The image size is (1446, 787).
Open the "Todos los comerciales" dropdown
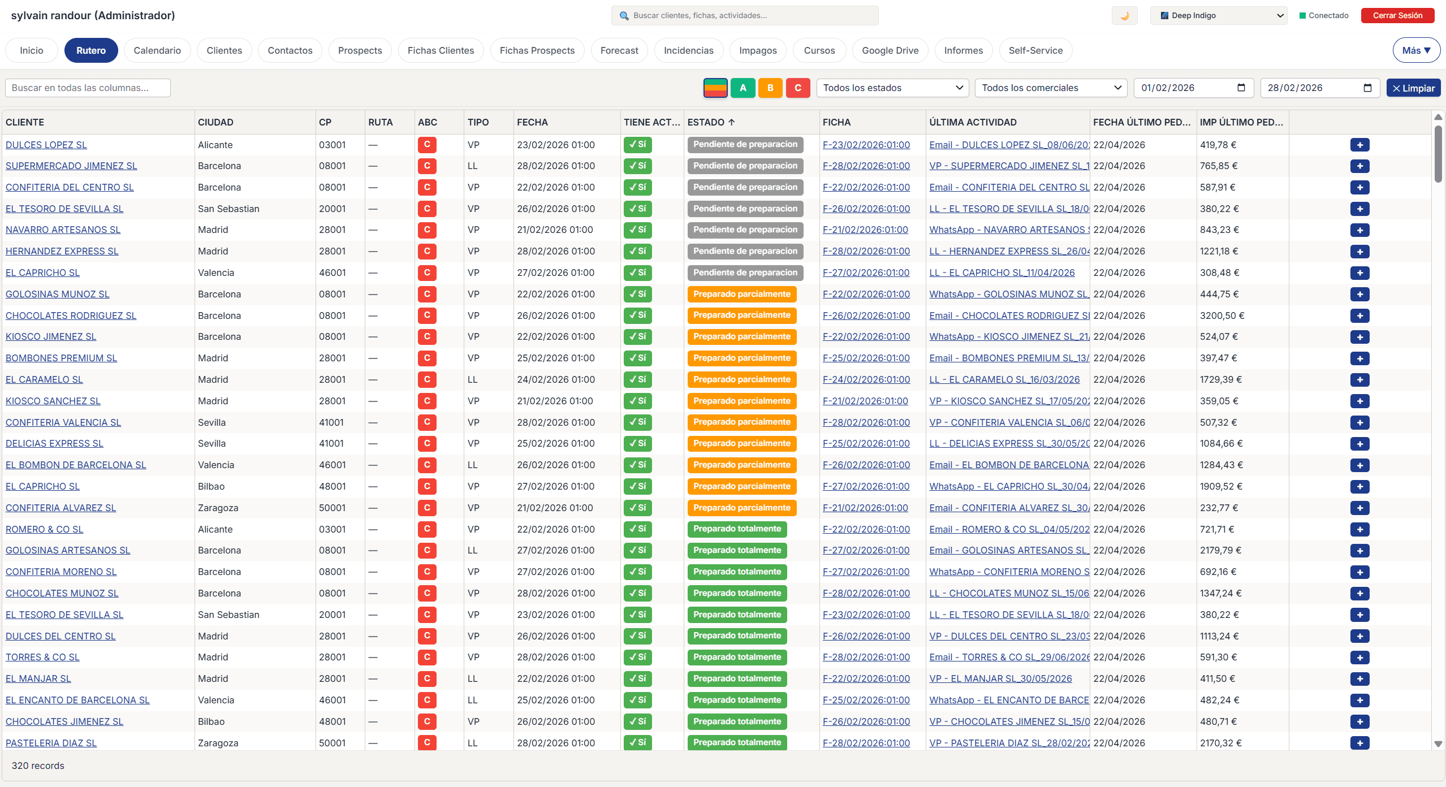coord(1050,88)
